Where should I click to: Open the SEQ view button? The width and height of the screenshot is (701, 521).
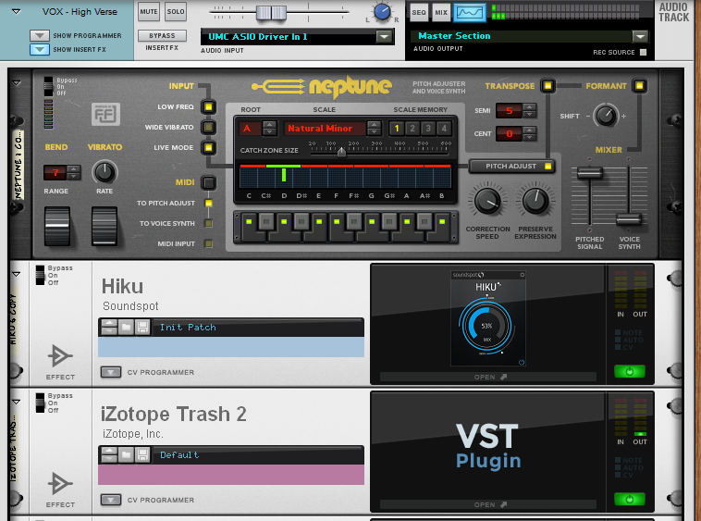tap(419, 13)
